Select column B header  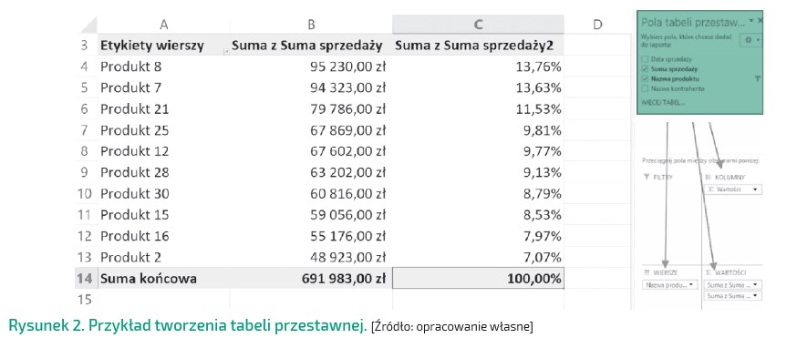click(311, 25)
